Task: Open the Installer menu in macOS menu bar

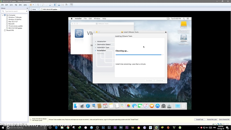Action: click(x=78, y=18)
